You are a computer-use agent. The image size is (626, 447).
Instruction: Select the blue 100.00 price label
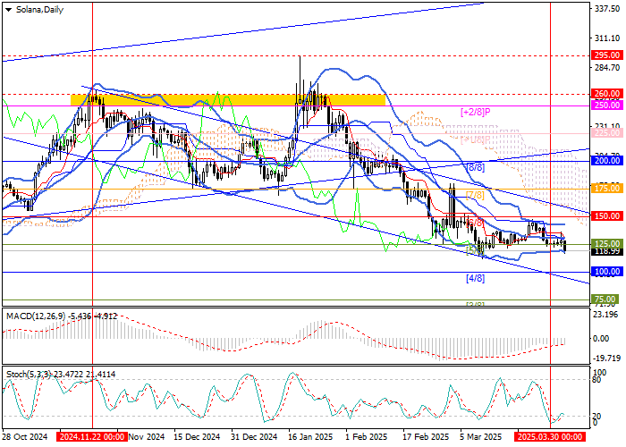[606, 272]
